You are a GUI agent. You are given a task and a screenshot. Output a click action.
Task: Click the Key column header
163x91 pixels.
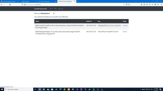pos(99,21)
